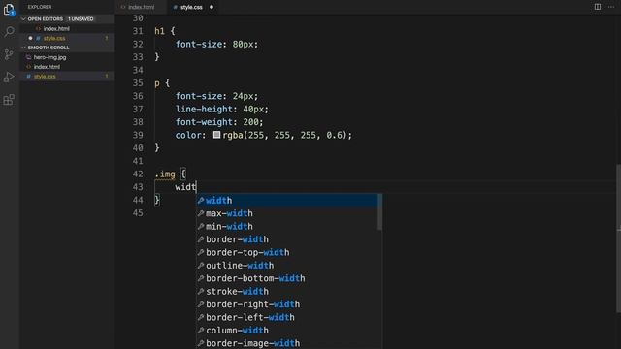
Task: Click the 1 UNSAVED badge
Action: 81,19
